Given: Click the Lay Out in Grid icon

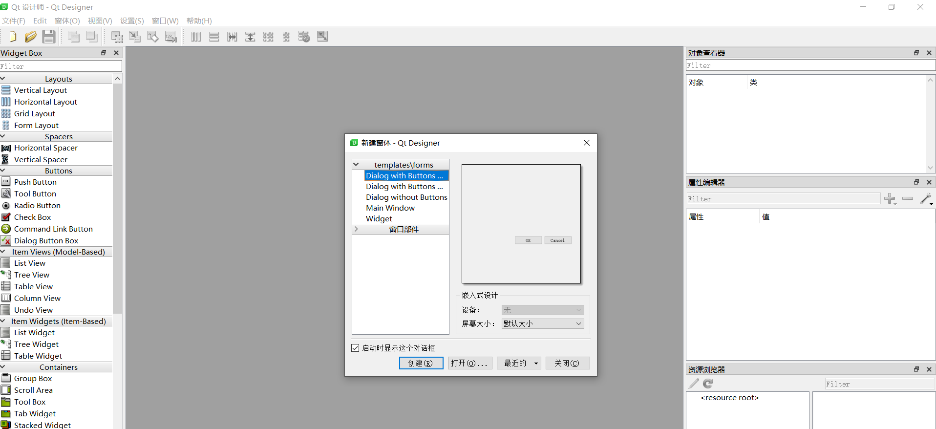Looking at the screenshot, I should 268,37.
